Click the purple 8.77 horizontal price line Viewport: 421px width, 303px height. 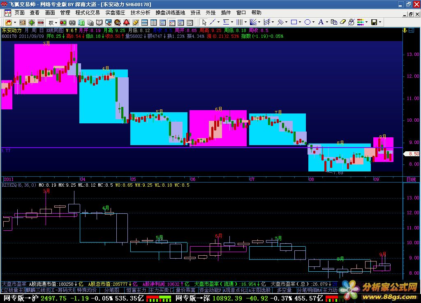202,147
